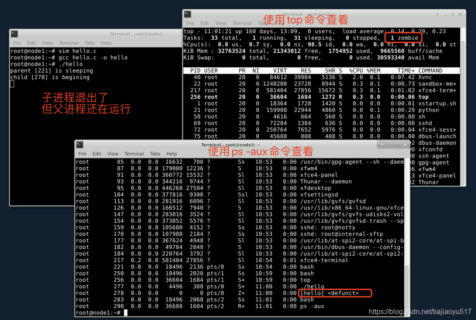Click '/usr/bin/gpg-agent' process row
Image resolution: width=476 pixels, height=320 pixels.
pos(240,162)
